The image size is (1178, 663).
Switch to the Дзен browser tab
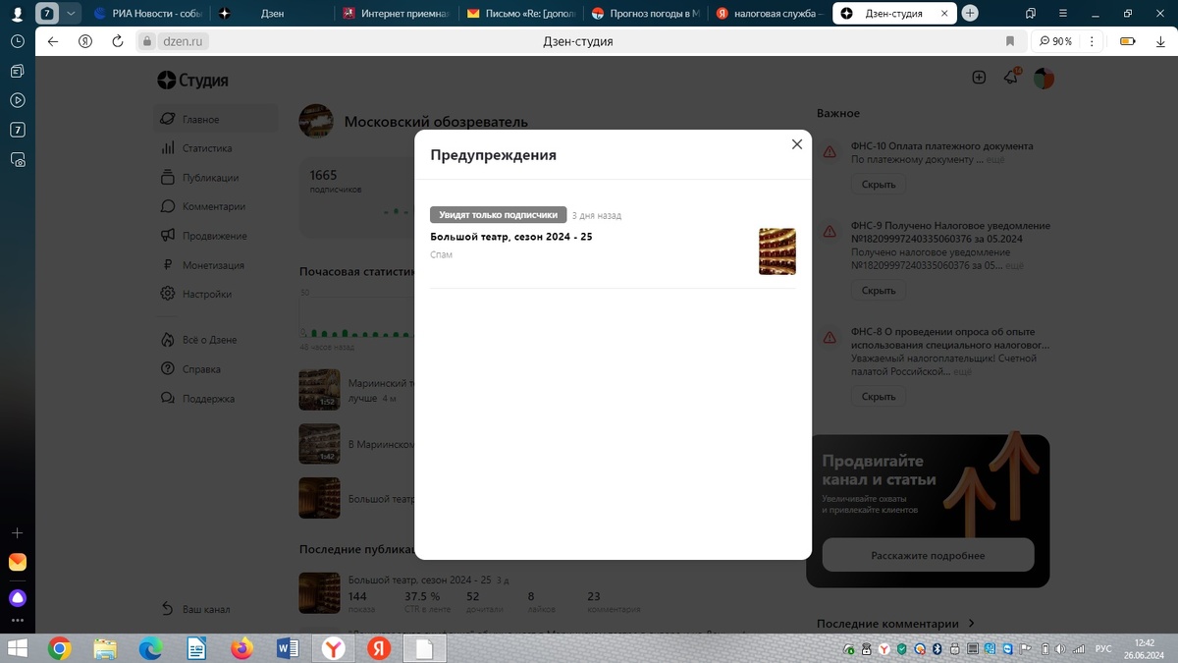(x=270, y=14)
